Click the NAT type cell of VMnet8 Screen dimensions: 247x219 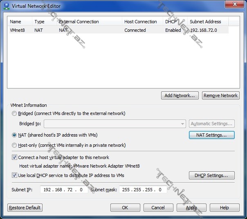(38, 30)
